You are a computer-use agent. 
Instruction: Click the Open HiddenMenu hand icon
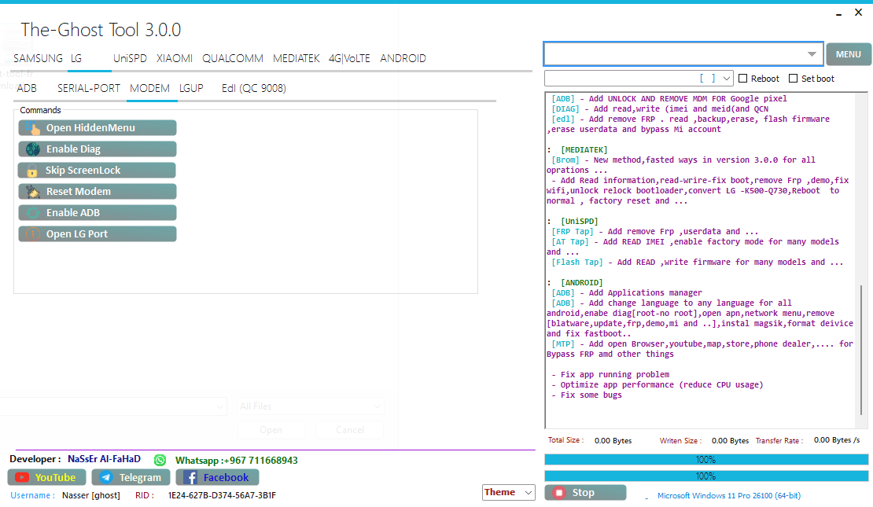point(32,128)
